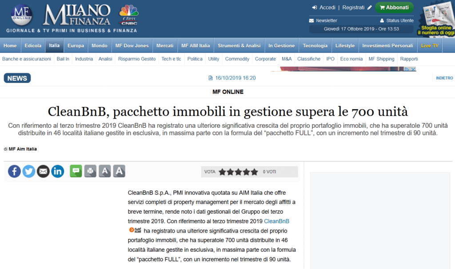Open Tech e tlc submenu

171,59
